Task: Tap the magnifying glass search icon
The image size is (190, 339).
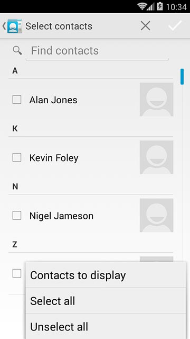Action: pyautogui.click(x=17, y=50)
